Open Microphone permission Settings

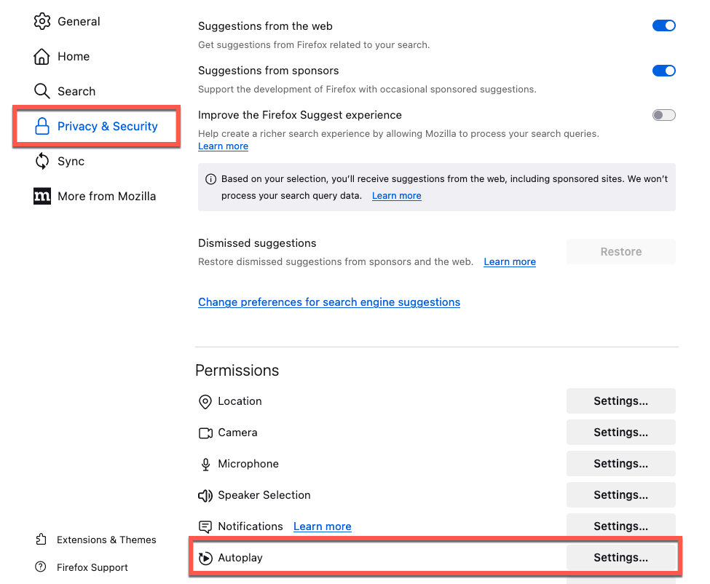point(620,464)
